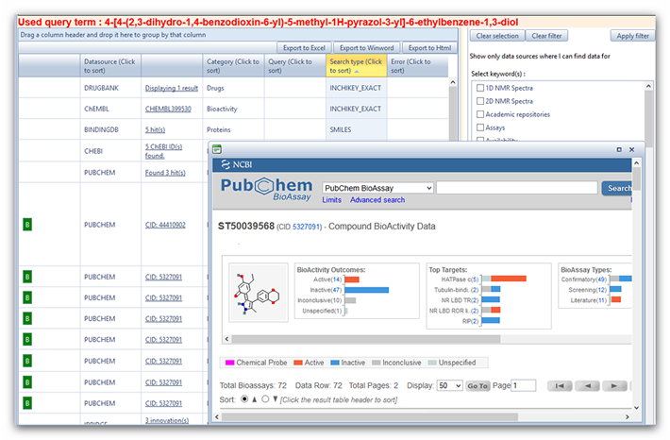Select the SMILES search type cell
670x440 pixels.
tap(357, 129)
